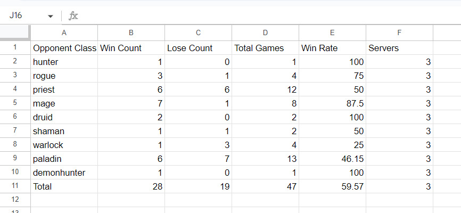Click the 59.57 total win rate cell

pos(332,186)
